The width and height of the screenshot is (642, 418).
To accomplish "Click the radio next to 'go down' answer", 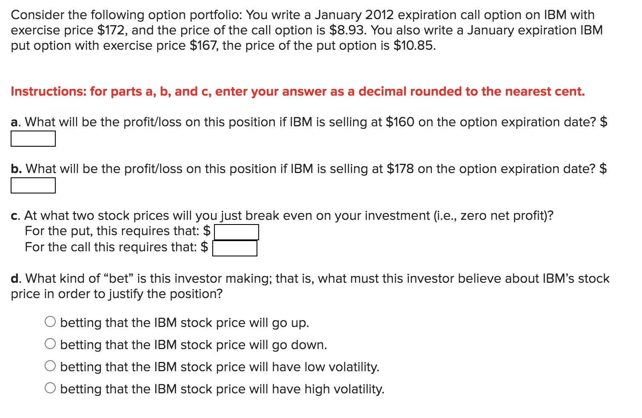I will click(51, 344).
